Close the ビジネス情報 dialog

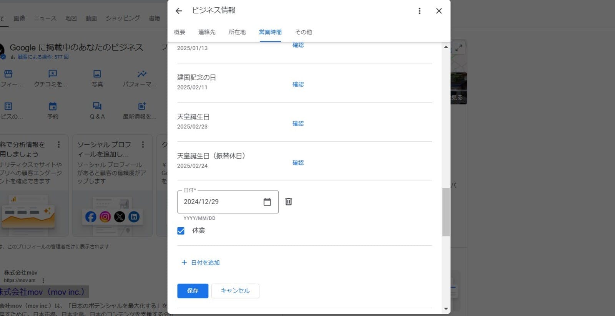439,11
